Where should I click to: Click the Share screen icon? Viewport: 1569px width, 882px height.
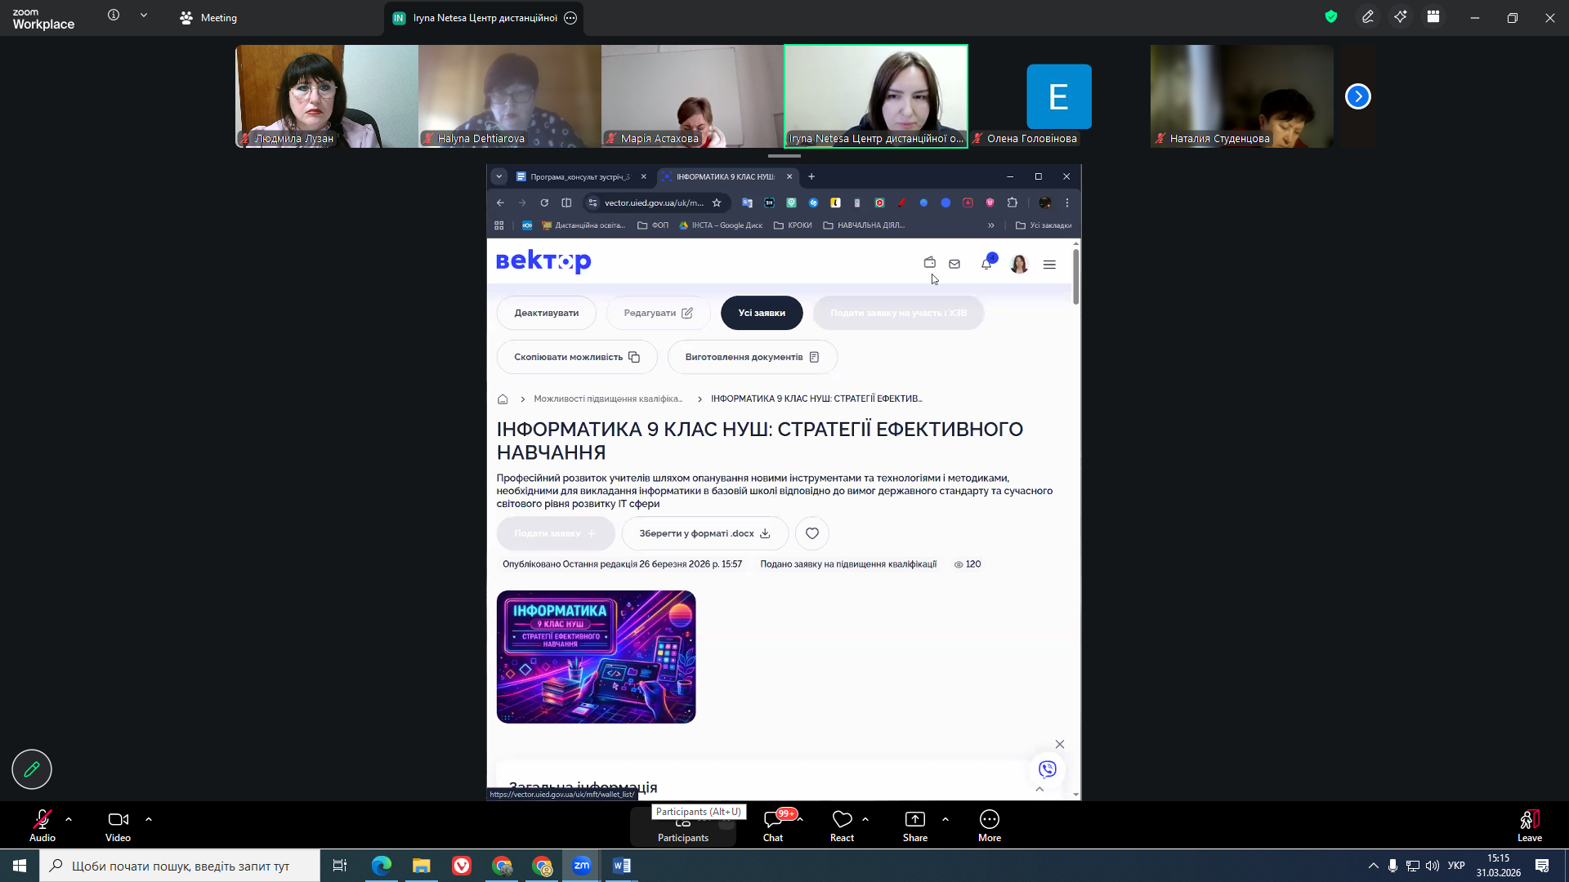pos(914,819)
